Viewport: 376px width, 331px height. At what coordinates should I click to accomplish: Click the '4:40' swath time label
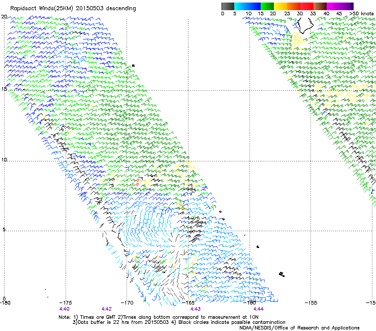(64, 309)
